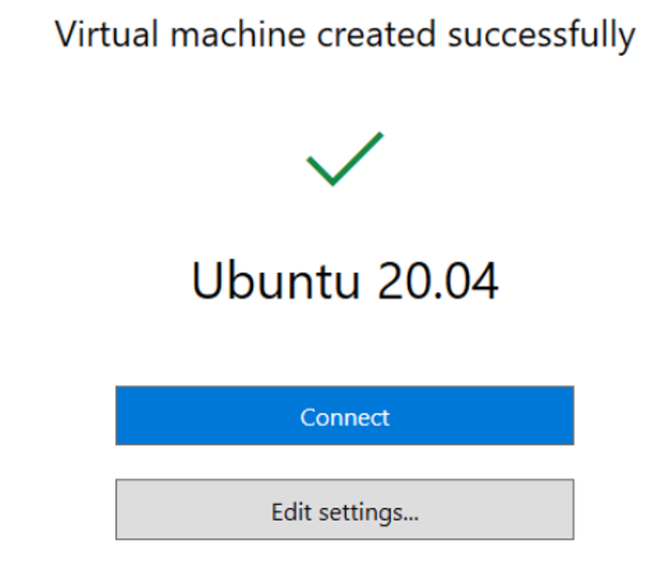Viewport: 658px width, 571px height.
Task: Click the 'Edit settings...' label text
Action: [x=345, y=511]
